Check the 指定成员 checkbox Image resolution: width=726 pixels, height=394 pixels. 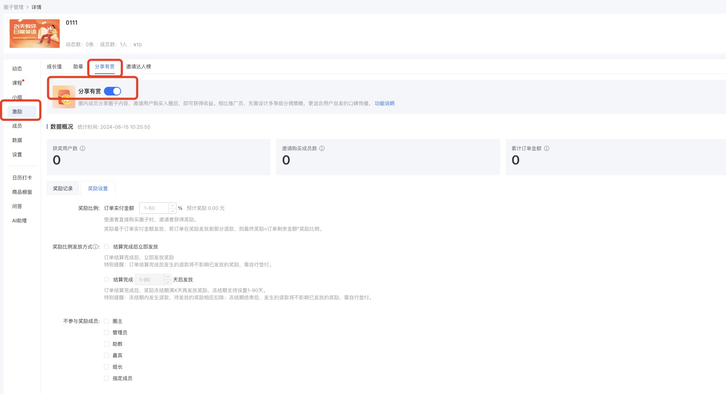coord(106,378)
